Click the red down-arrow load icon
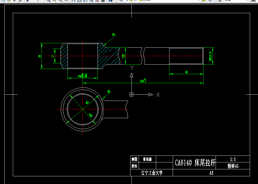 point(27,2)
